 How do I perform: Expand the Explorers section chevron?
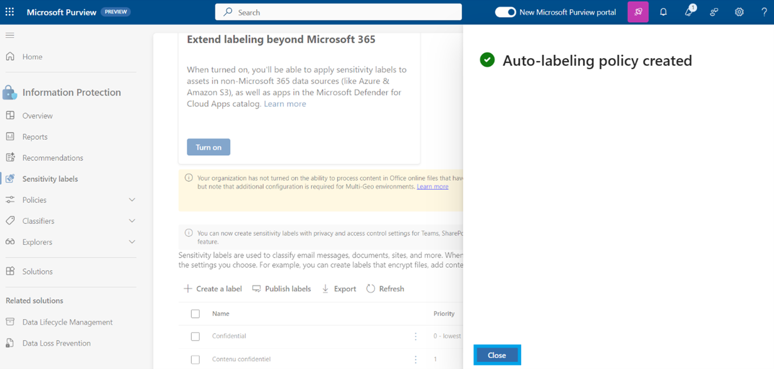point(132,242)
